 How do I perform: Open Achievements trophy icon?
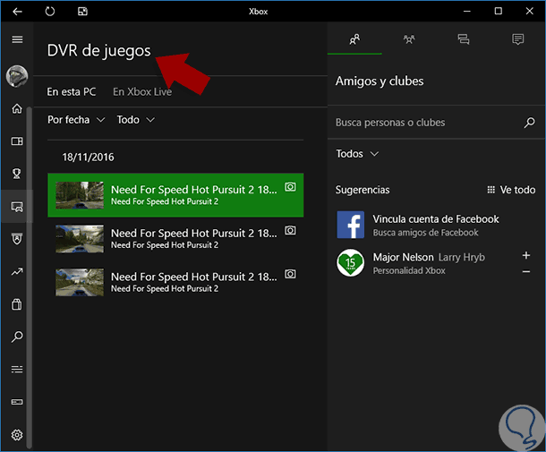[x=17, y=173]
